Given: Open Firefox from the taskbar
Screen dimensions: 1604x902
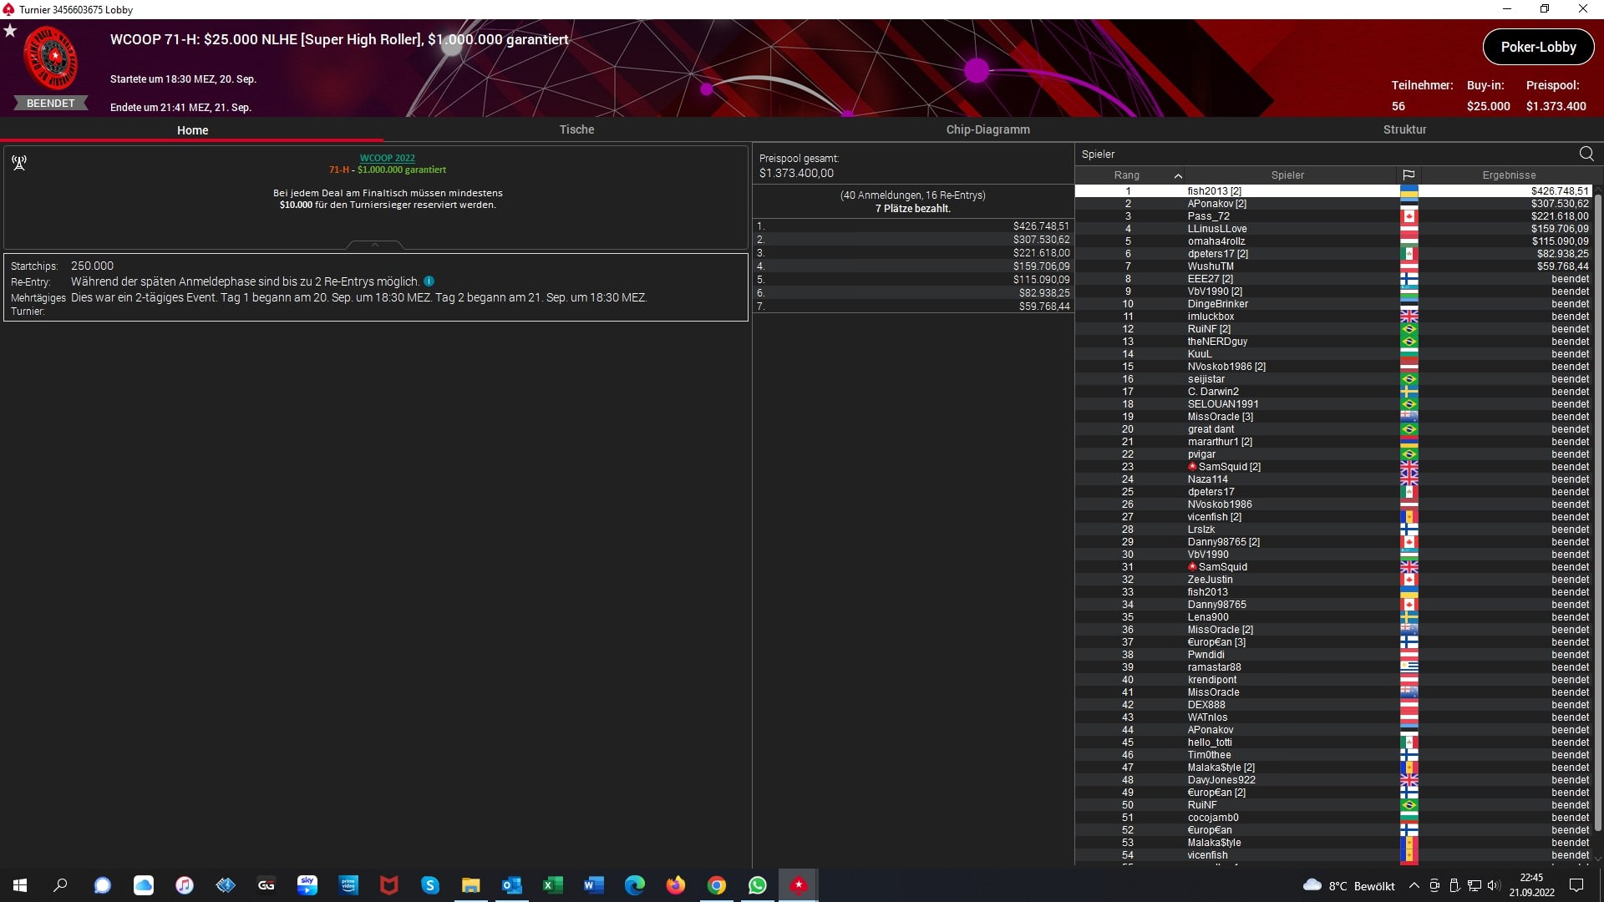Looking at the screenshot, I should [x=676, y=885].
